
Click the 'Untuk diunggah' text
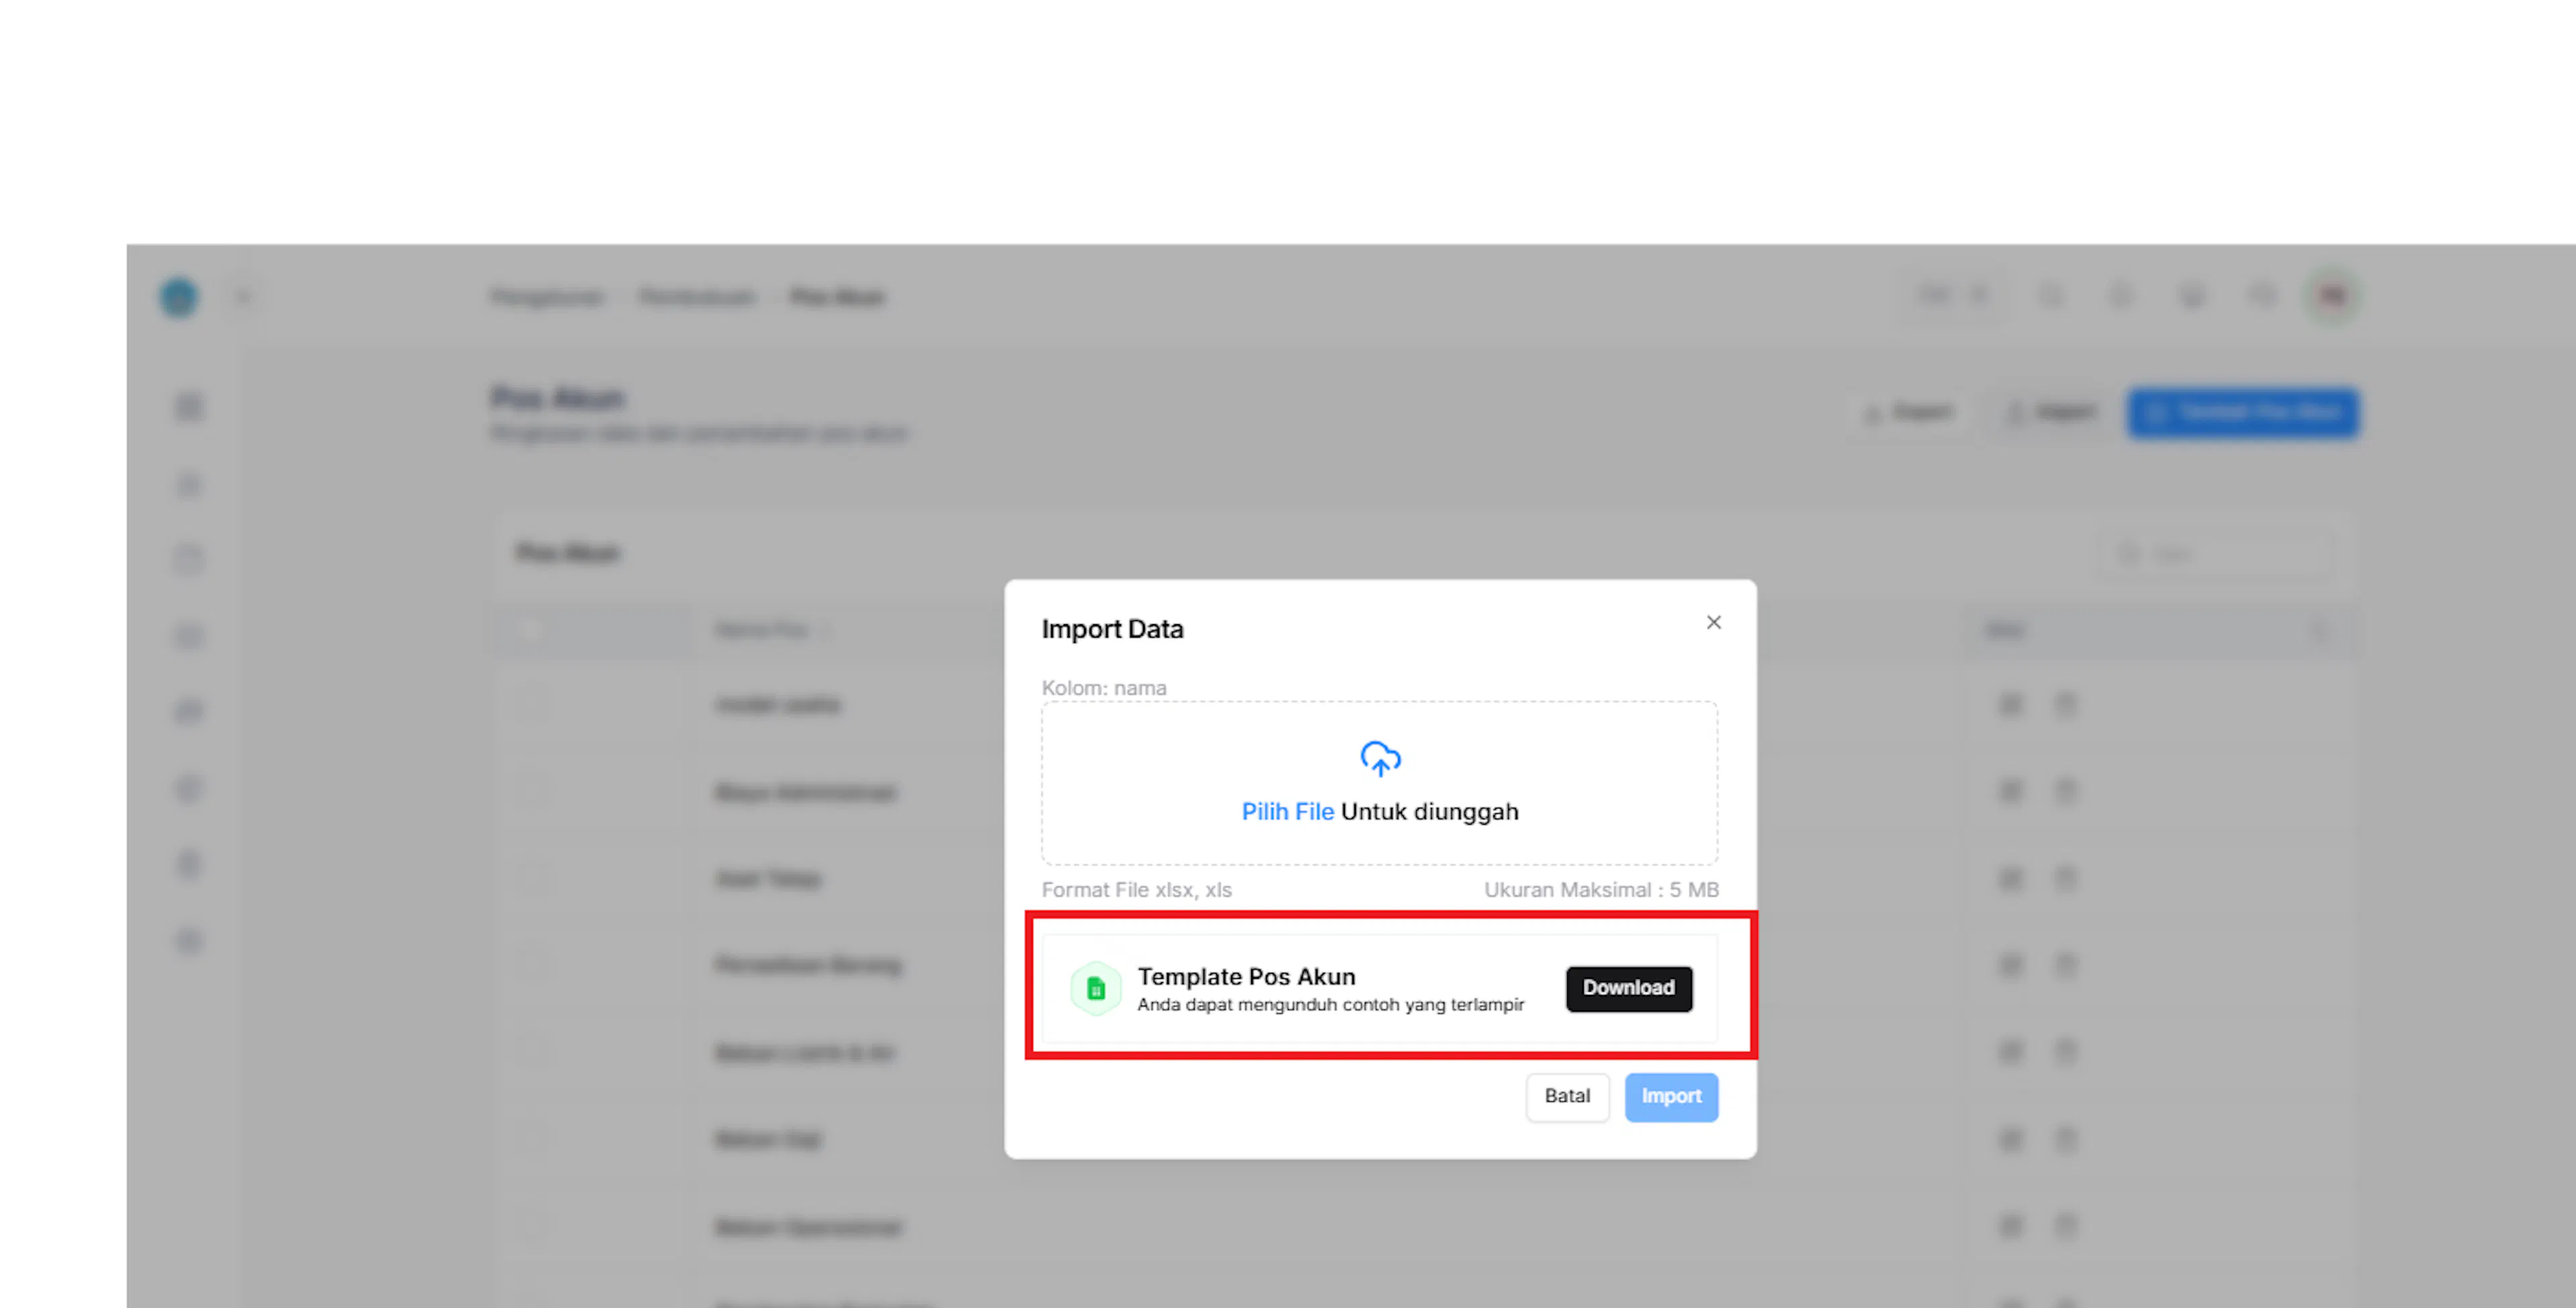1429,811
